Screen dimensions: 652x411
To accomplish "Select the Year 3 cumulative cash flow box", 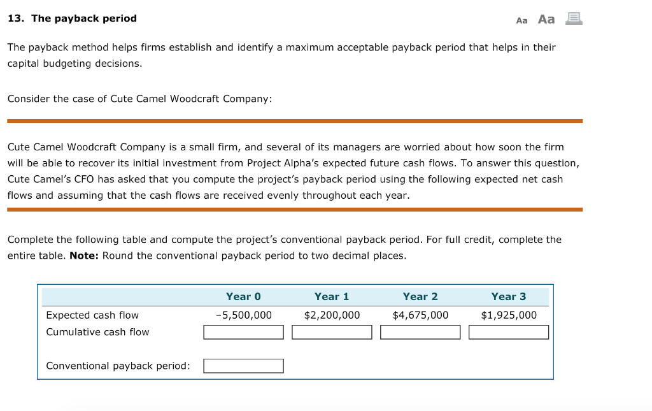I will click(509, 331).
